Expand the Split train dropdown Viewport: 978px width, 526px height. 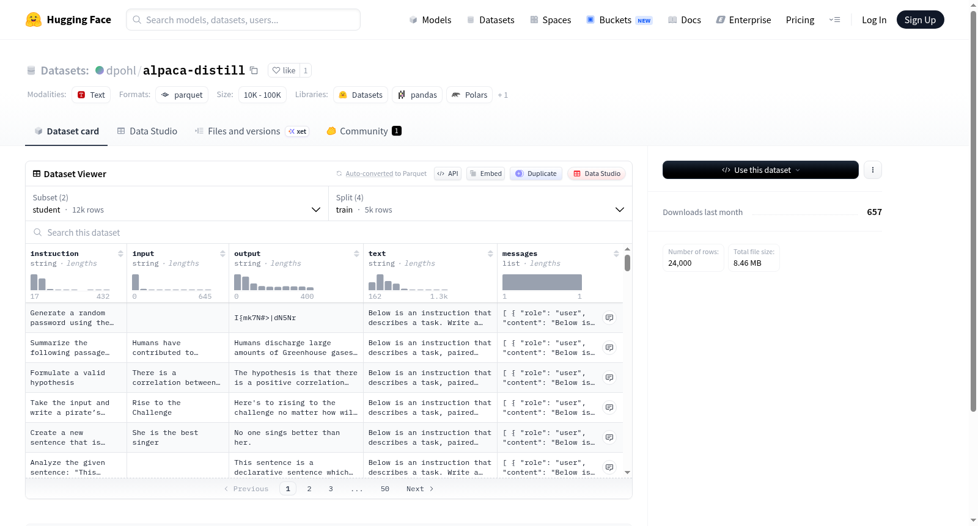point(480,203)
